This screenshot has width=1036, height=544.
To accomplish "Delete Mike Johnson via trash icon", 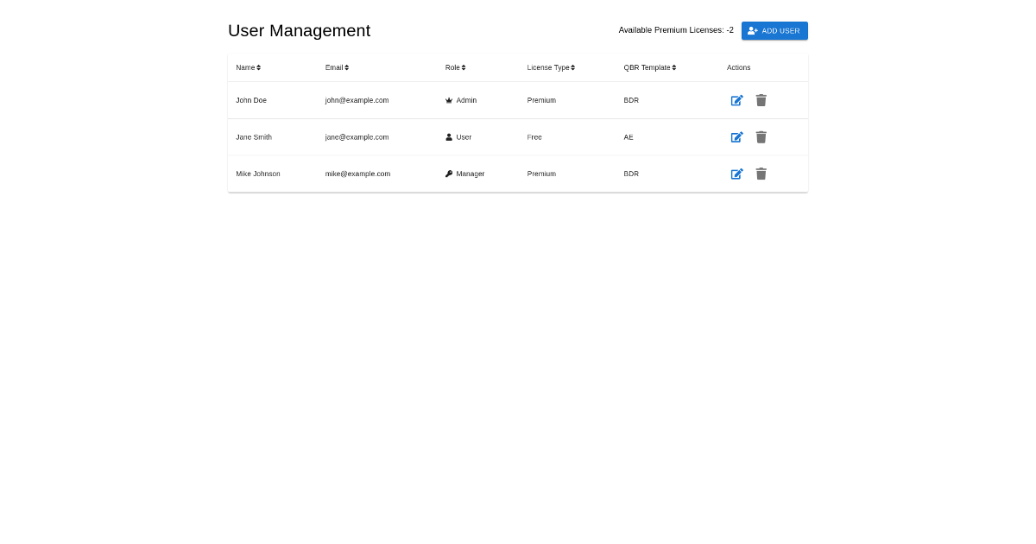I will [761, 174].
